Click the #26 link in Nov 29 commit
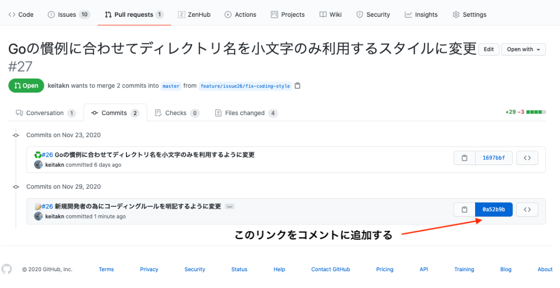 [x=47, y=206]
